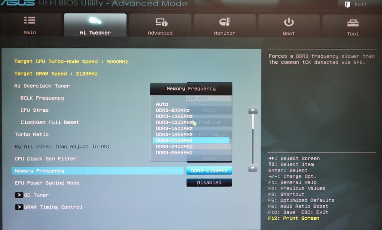Click the F5: Optimized Defaults hint
The width and height of the screenshot is (382, 230).
click(301, 200)
